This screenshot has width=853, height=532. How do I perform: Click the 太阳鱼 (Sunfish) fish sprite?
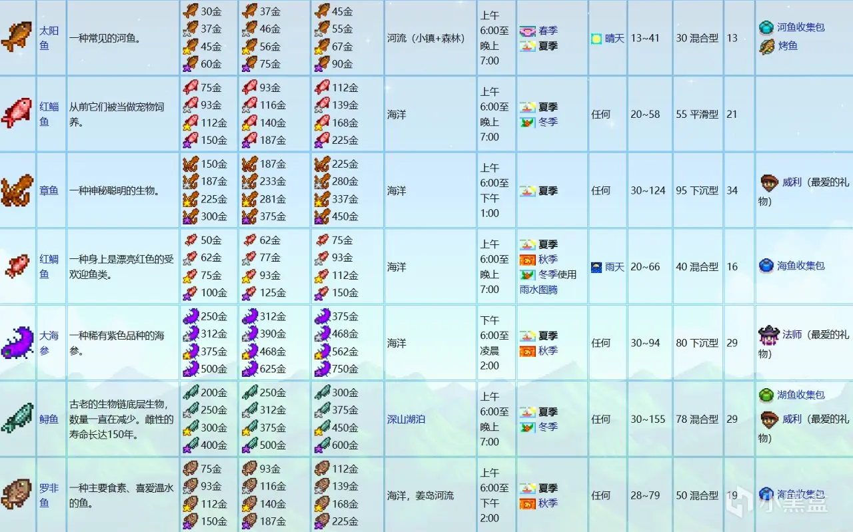point(17,37)
